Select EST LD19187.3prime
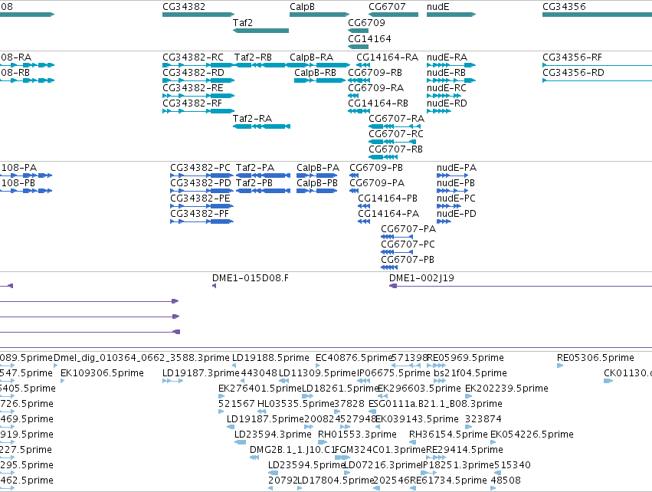The width and height of the screenshot is (652, 492). [x=201, y=373]
